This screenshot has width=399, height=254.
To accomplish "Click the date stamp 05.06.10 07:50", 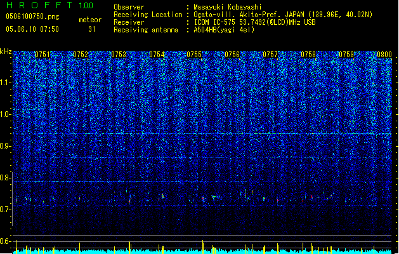I will click(x=32, y=29).
